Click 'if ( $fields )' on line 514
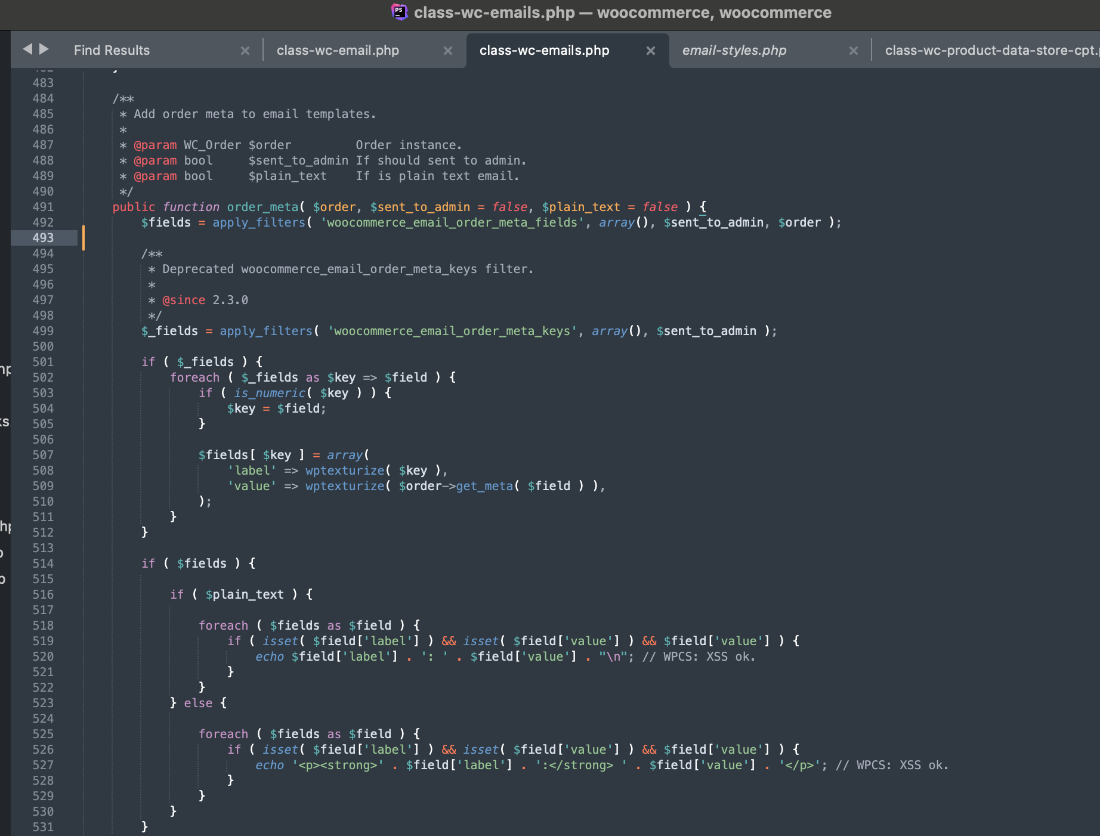Viewport: 1100px width, 836px height. (198, 563)
